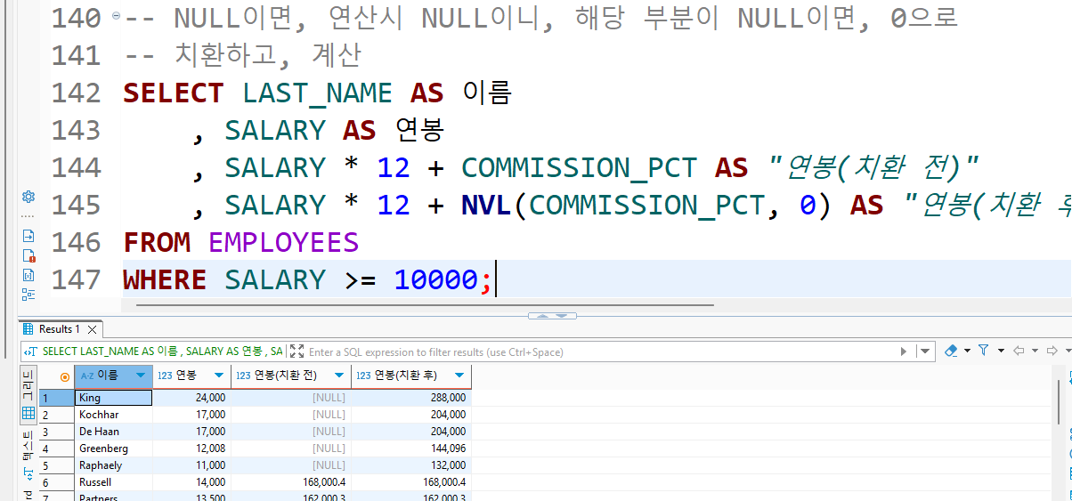Click the back navigation arrow in results
The width and height of the screenshot is (1072, 501).
pyautogui.click(x=1019, y=351)
